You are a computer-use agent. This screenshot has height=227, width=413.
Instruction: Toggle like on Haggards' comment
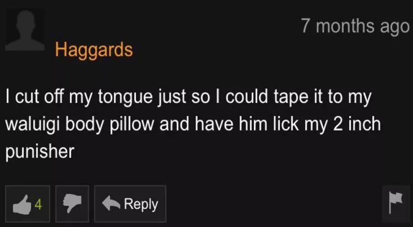28,204
